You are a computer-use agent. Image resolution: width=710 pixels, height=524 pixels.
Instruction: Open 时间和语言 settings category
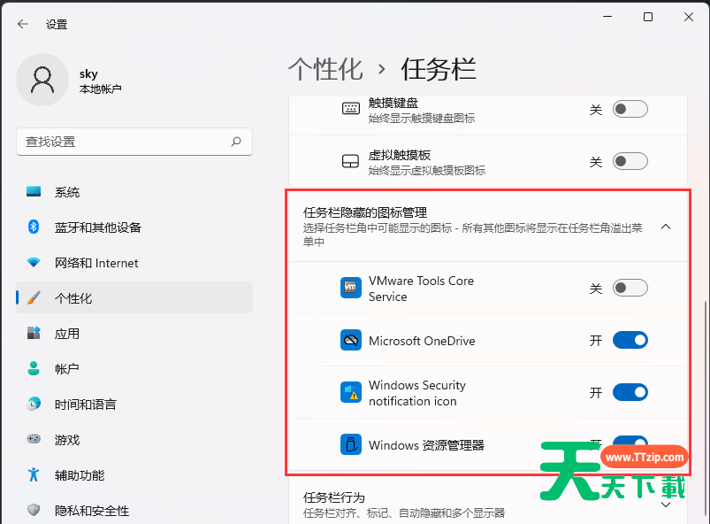[134, 404]
